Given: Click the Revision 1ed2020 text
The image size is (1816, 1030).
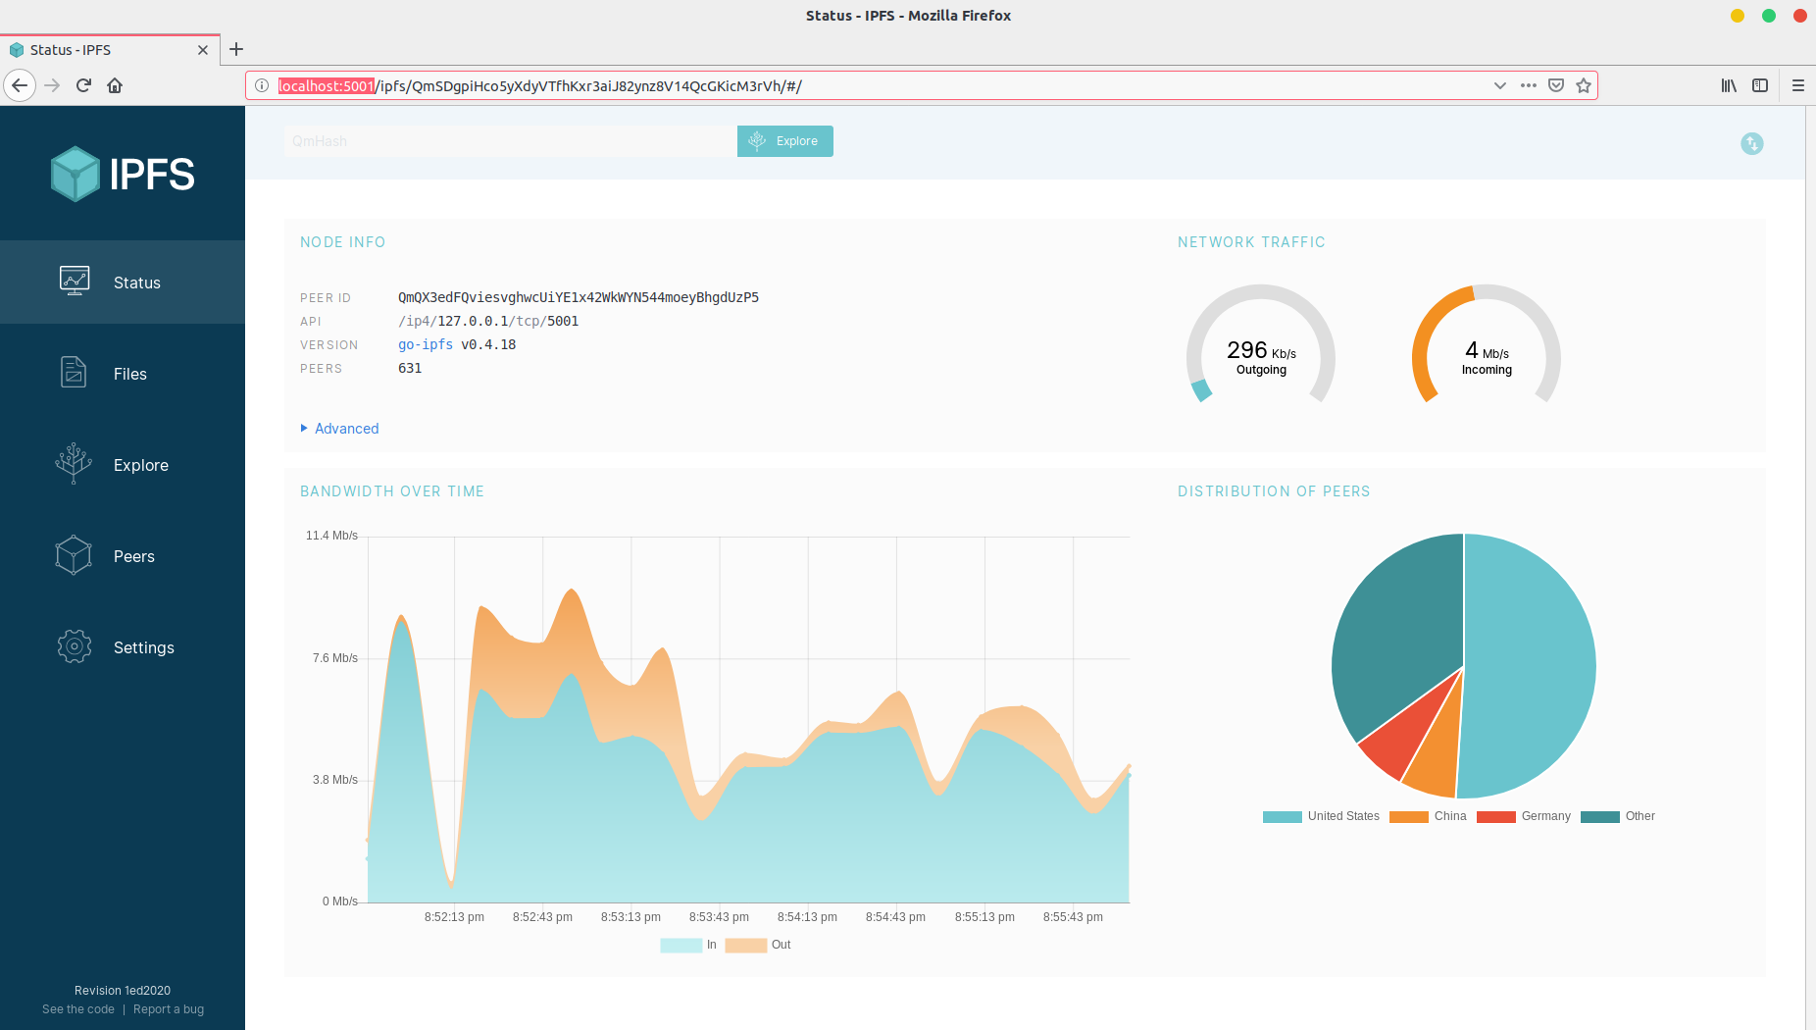Looking at the screenshot, I should click(123, 991).
